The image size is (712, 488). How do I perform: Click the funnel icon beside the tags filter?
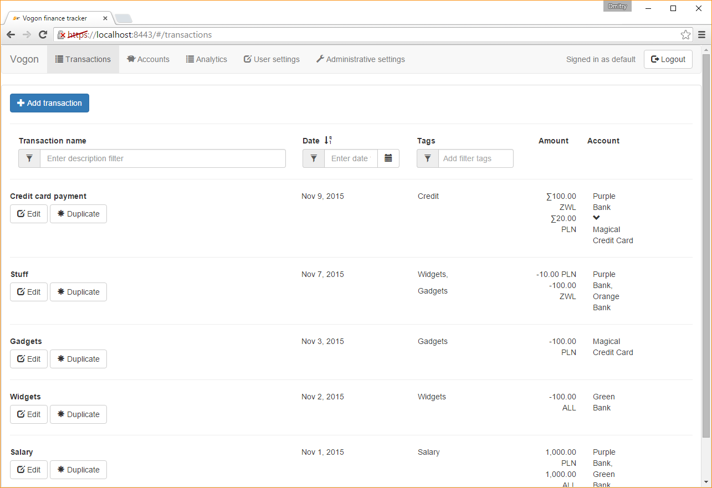click(x=427, y=158)
